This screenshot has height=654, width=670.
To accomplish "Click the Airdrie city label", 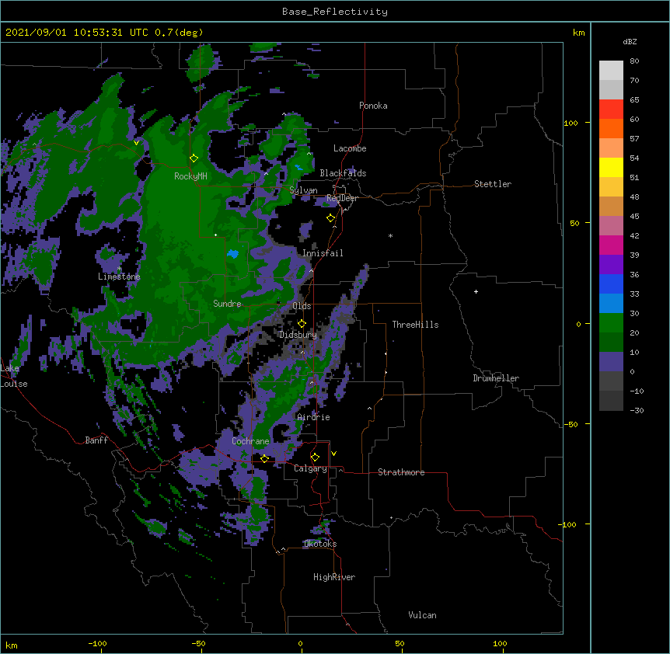I will 313,417.
